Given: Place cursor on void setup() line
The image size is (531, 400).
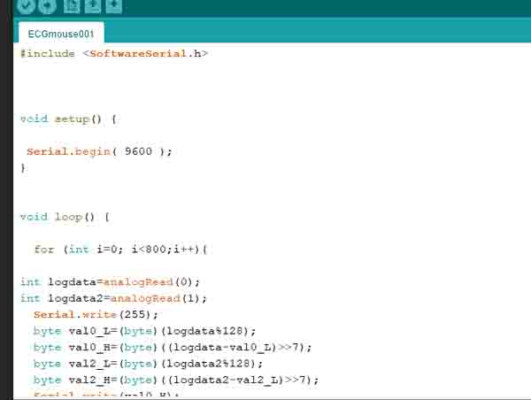Looking at the screenshot, I should coord(68,118).
